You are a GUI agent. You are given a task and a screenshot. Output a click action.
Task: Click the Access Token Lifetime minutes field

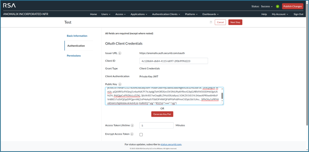156,126
